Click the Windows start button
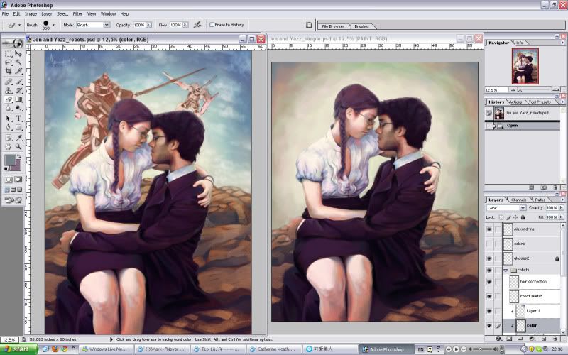Viewport: 568px width, 355px height. point(19,349)
